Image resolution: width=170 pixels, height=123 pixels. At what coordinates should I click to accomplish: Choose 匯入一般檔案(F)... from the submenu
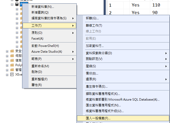point(98,118)
